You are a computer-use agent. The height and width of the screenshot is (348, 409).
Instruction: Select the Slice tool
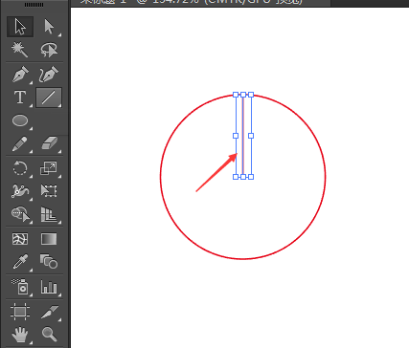[x=49, y=312]
